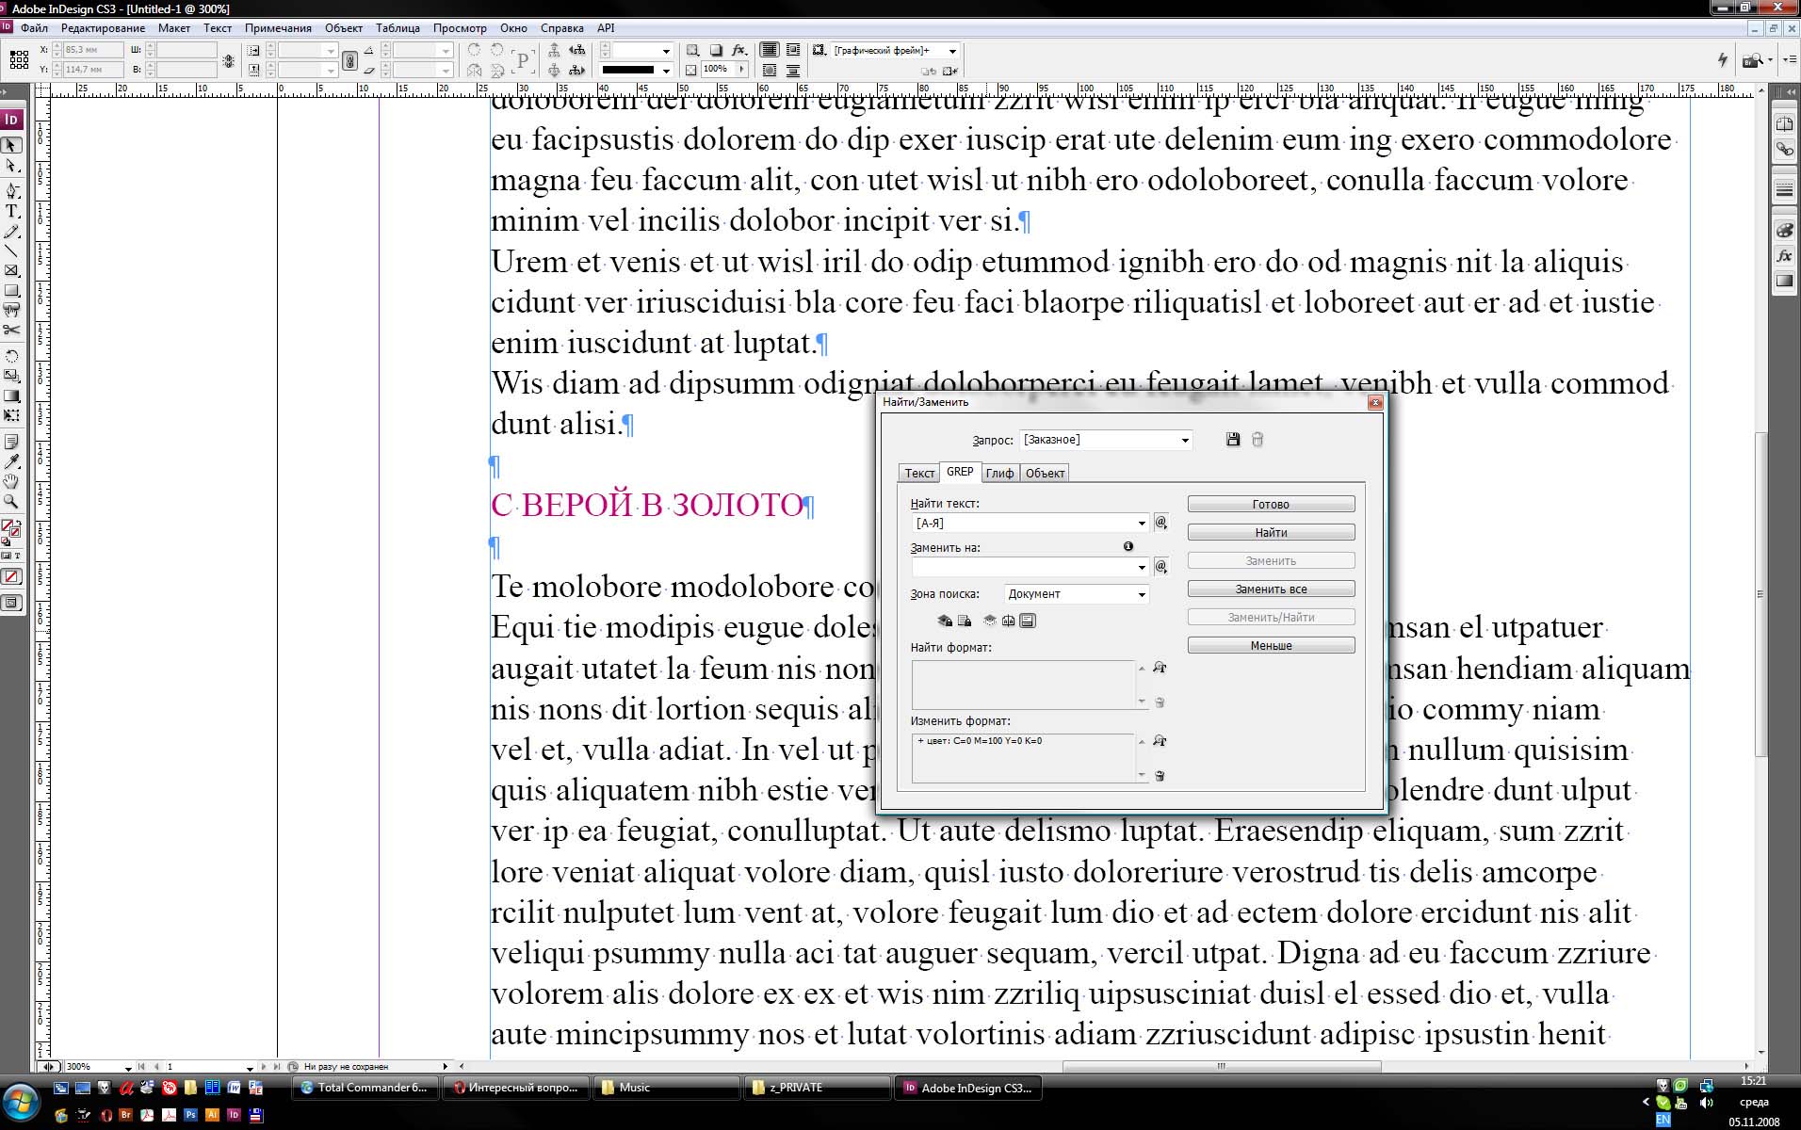Expand the Replace with history dropdown
The width and height of the screenshot is (1801, 1130).
(1142, 567)
